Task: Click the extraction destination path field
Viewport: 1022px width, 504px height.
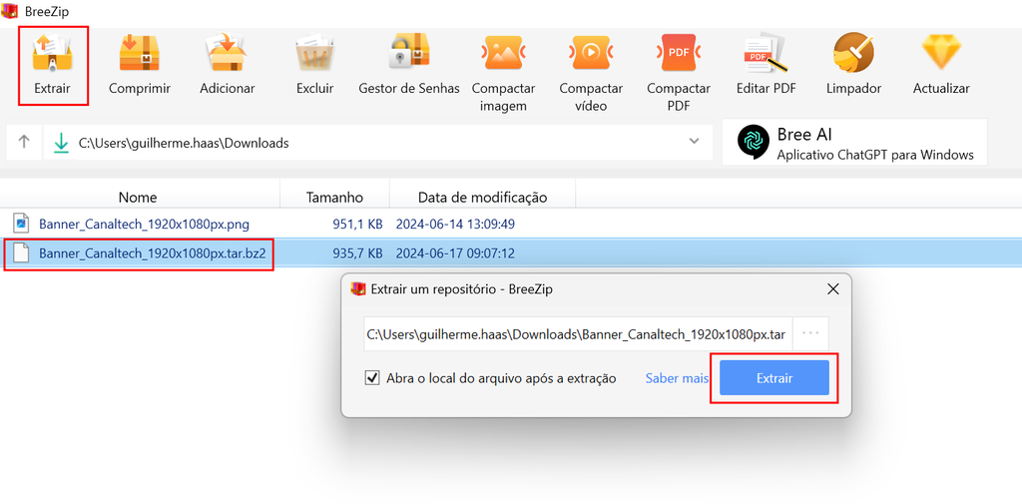Action: (x=578, y=333)
